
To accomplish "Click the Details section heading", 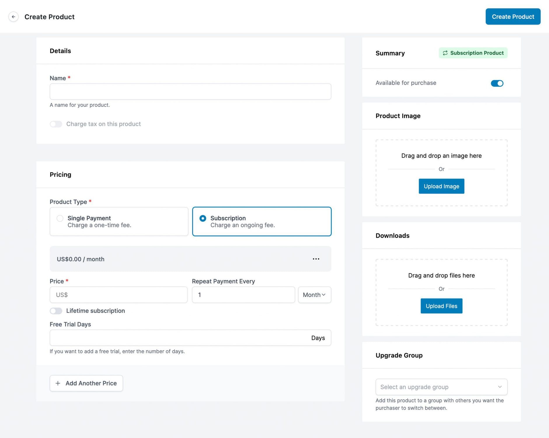I will [x=60, y=51].
